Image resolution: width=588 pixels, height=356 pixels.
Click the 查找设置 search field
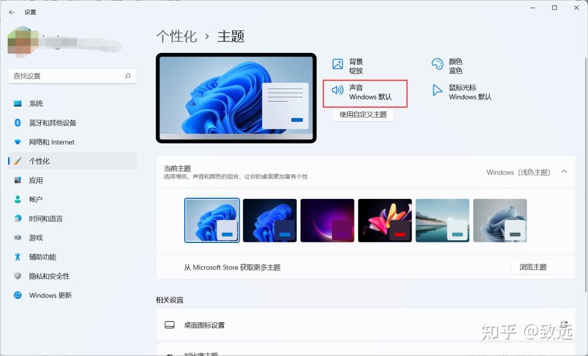72,76
